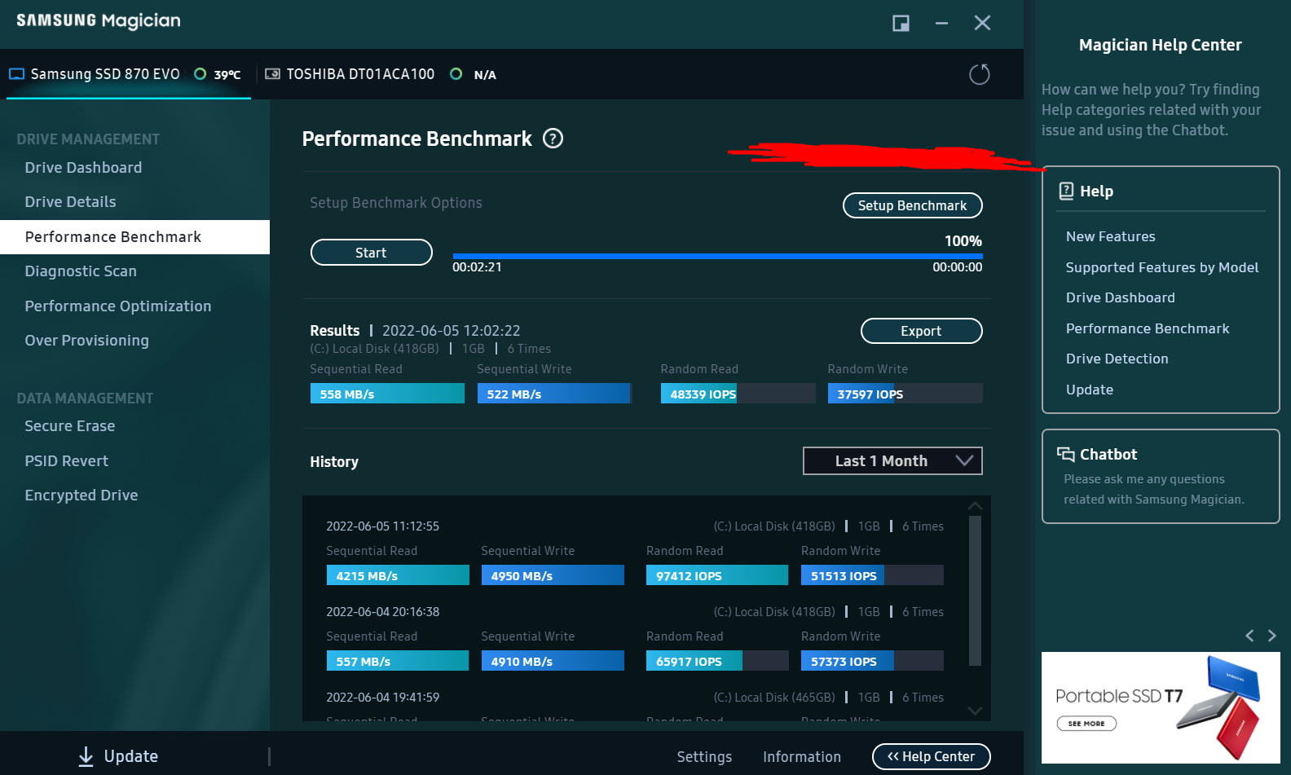Click the Update download arrow icon

click(x=86, y=756)
